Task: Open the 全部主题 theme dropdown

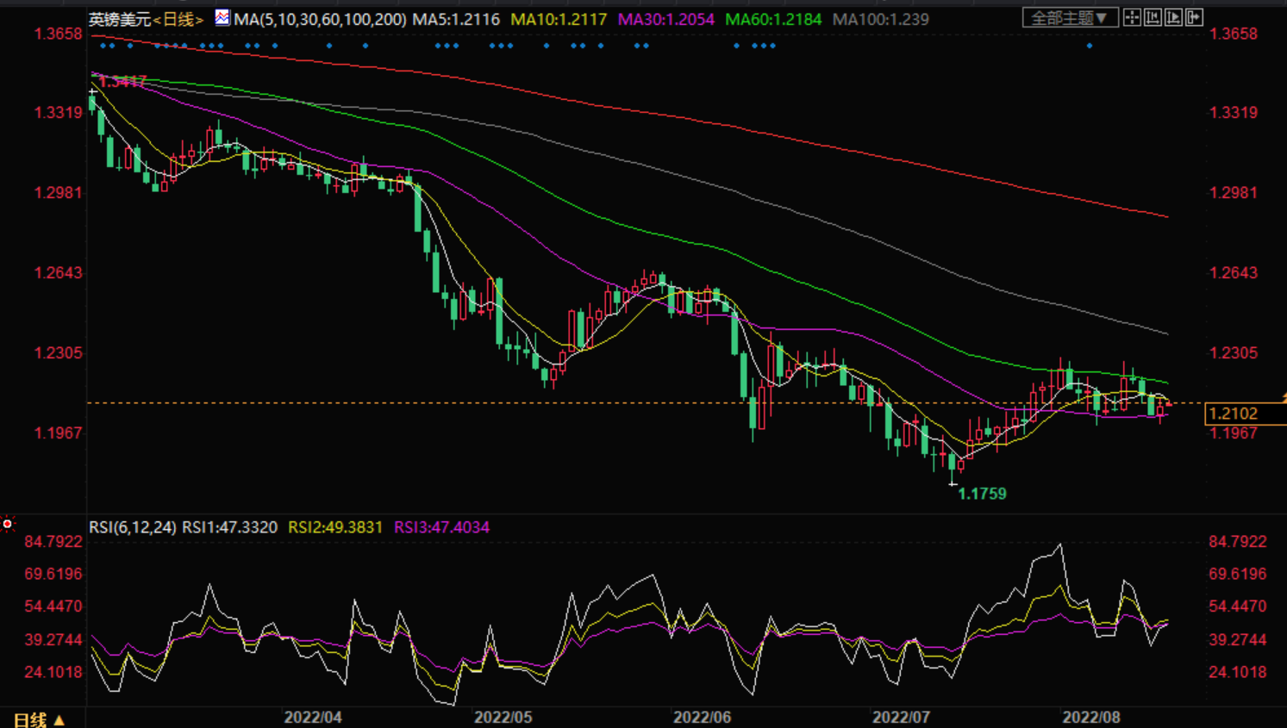Action: [1070, 17]
